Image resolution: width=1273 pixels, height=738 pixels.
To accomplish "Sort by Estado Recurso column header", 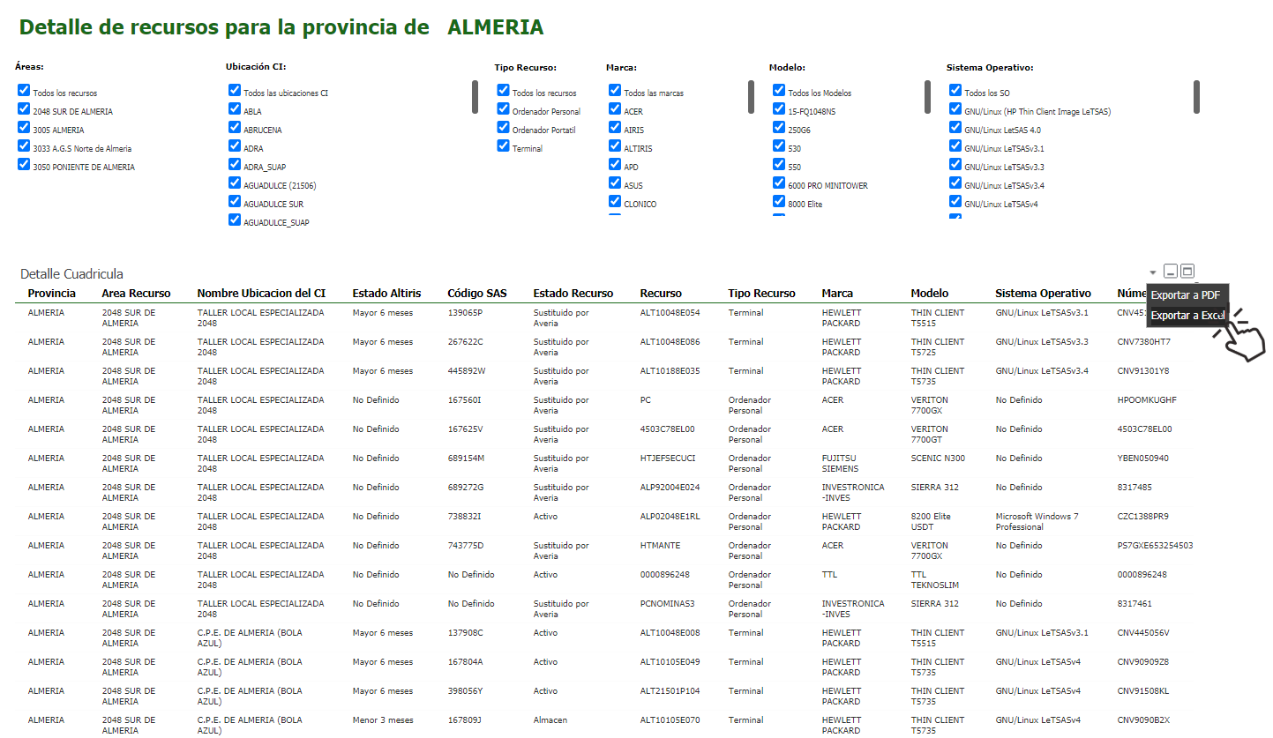I will tap(573, 294).
